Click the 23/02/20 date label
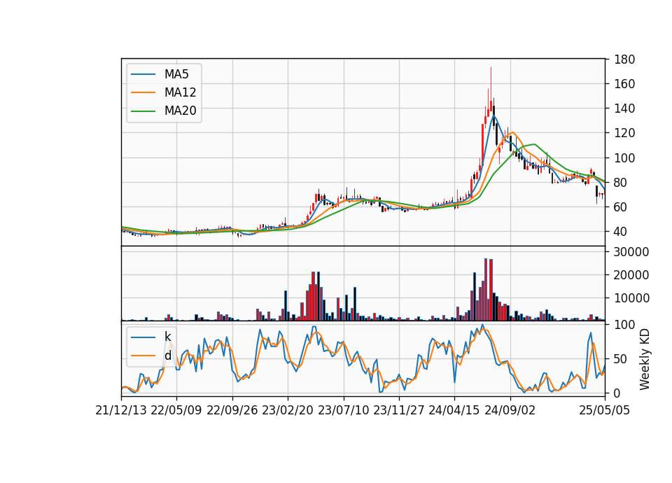Viewport: 672px width, 483px height. coord(288,410)
